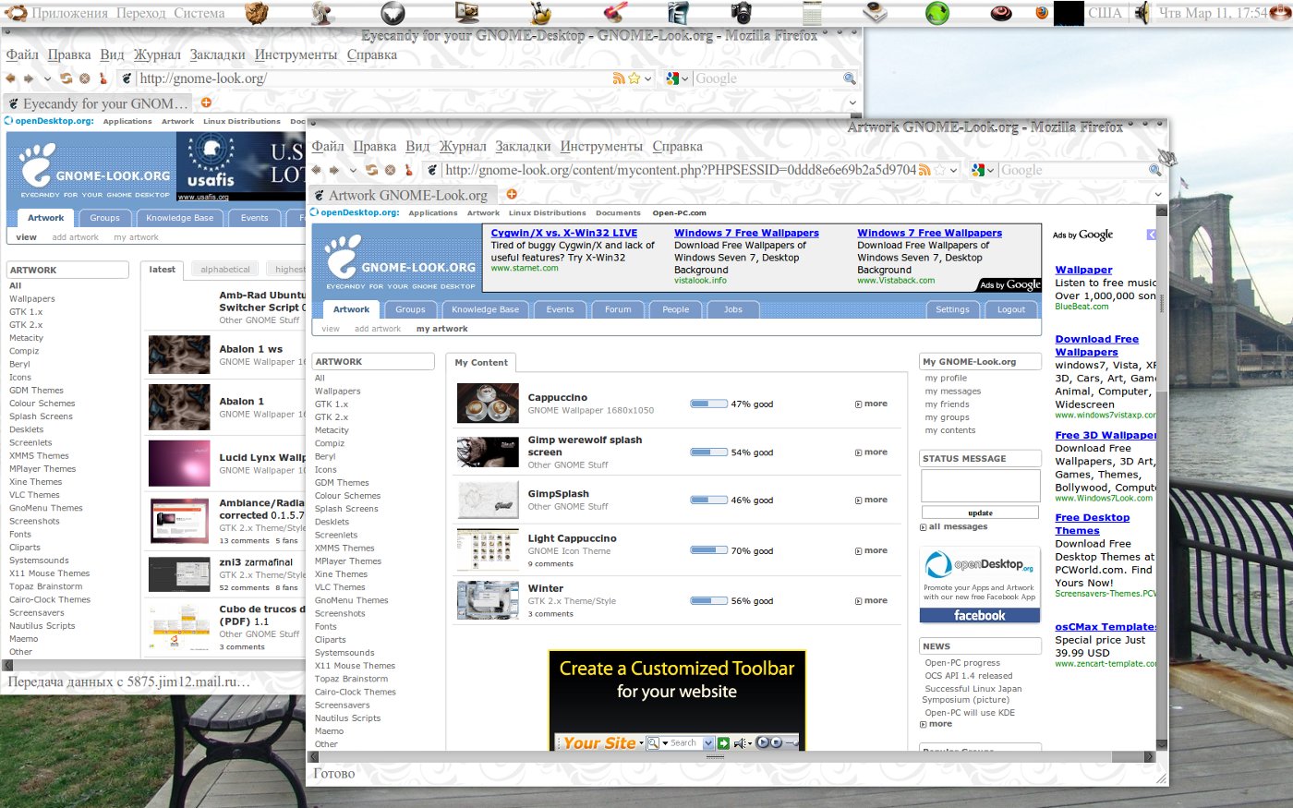Click forward arrow in Artwork Firefox window

pos(334,170)
